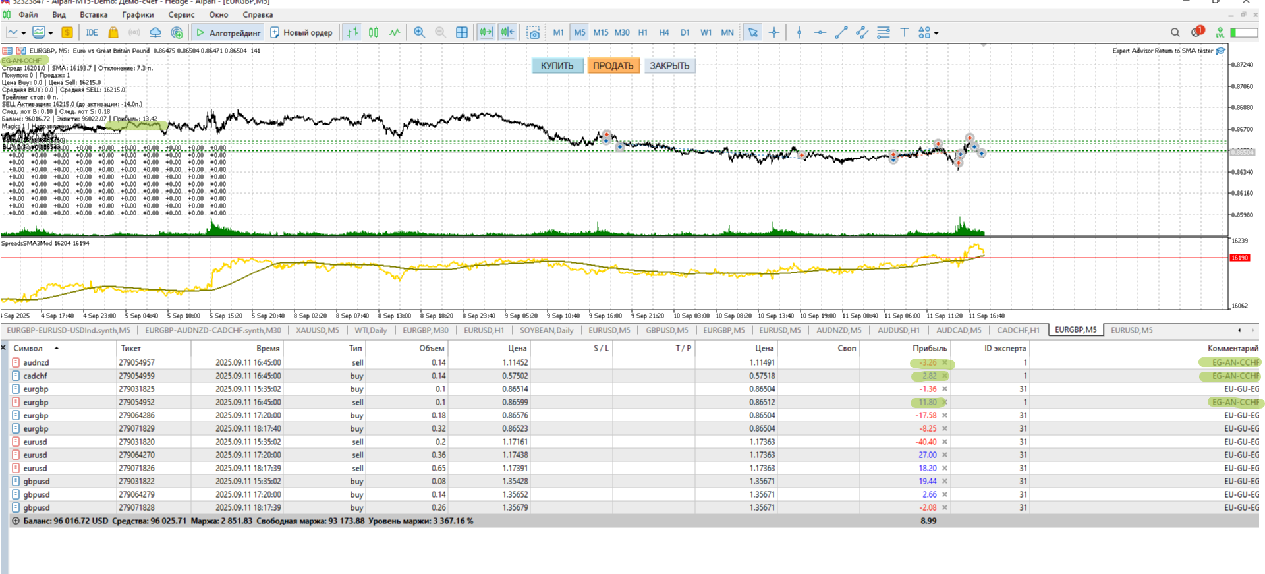Image resolution: width=1265 pixels, height=574 pixels.
Task: Draw a vertical line tool
Action: tap(799, 32)
